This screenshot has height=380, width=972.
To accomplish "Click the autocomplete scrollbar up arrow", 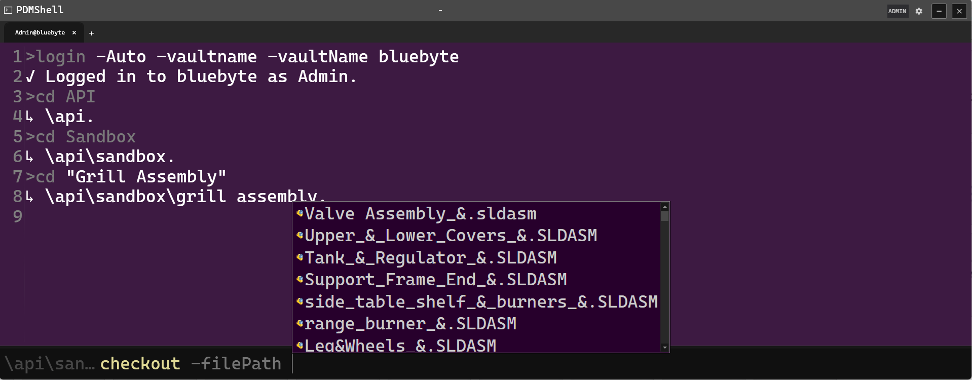I will (665, 207).
